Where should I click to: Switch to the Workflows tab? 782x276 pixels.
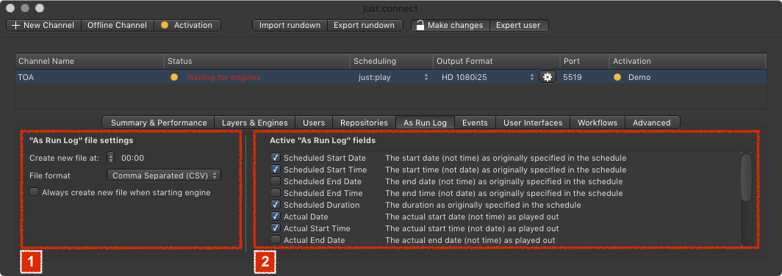click(598, 123)
